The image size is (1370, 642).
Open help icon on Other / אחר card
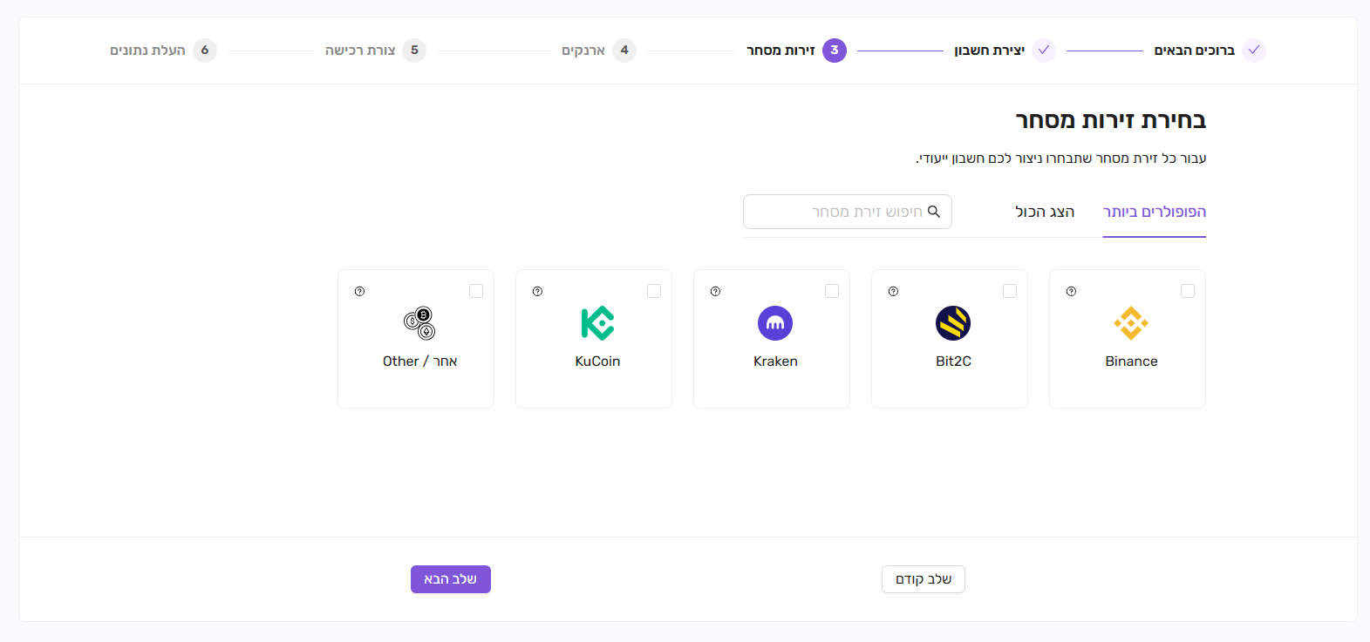pyautogui.click(x=359, y=291)
